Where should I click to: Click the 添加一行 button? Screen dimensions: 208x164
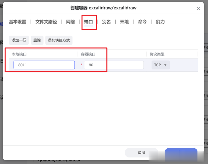point(19,40)
